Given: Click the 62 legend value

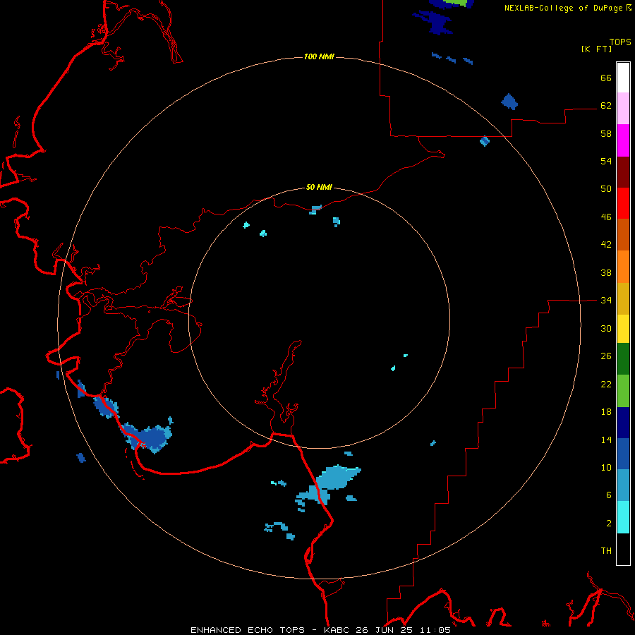Looking at the screenshot, I should pyautogui.click(x=606, y=106).
